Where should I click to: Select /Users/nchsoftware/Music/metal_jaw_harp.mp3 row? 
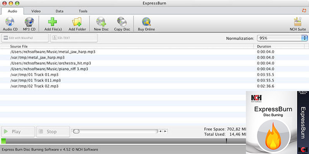pyautogui.click(x=154, y=52)
